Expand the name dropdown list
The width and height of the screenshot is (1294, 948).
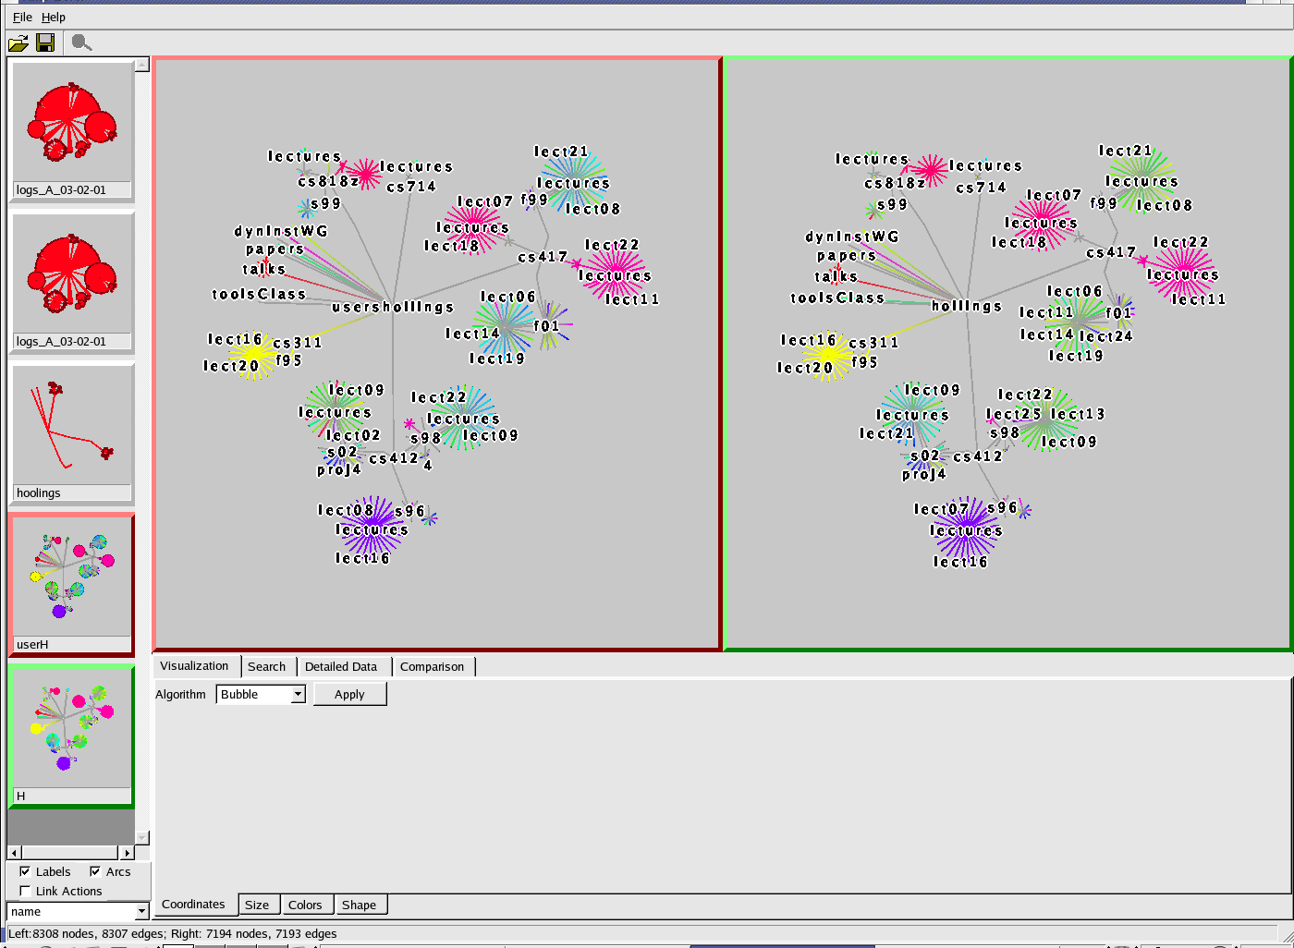141,911
